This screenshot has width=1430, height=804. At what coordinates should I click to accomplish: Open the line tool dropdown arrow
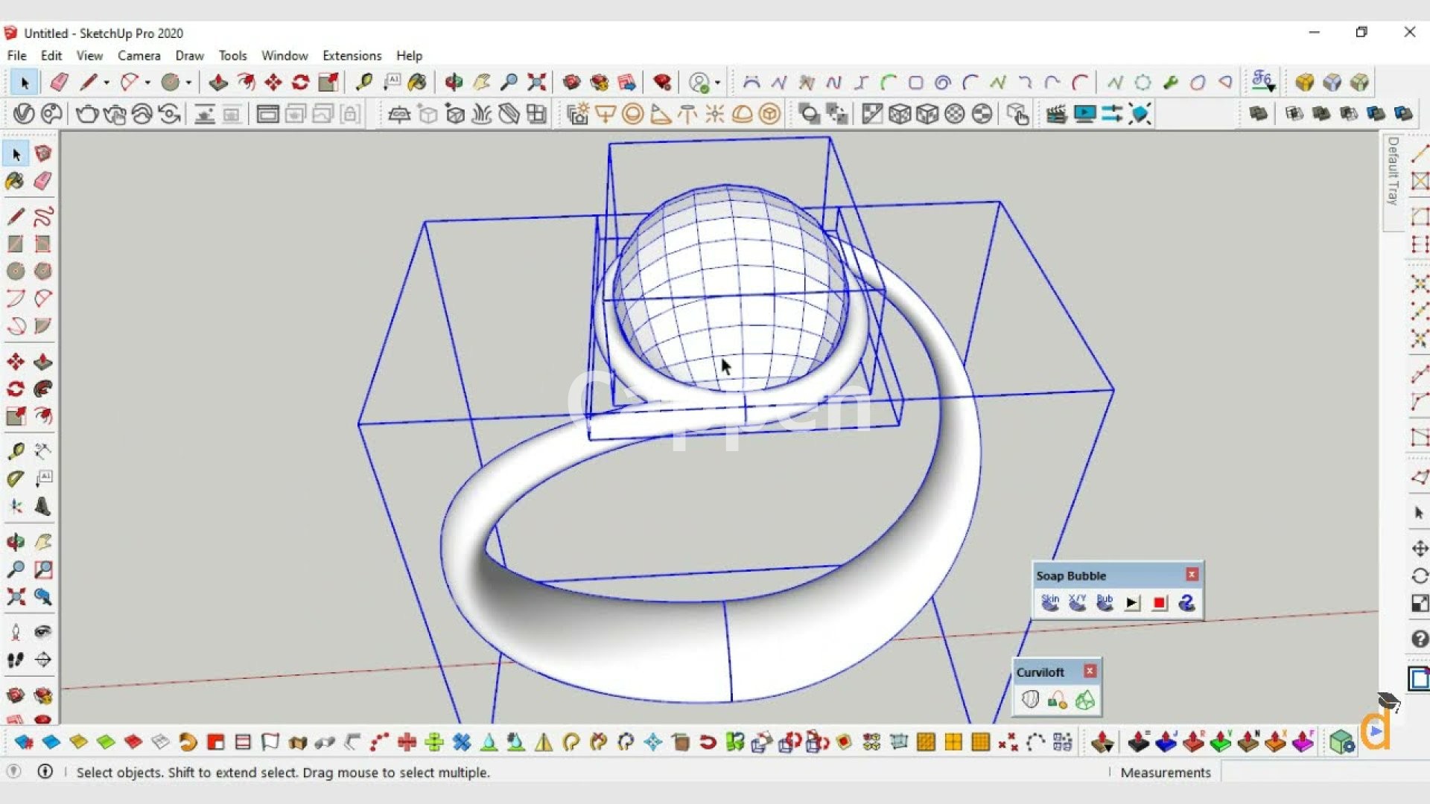[x=107, y=83]
